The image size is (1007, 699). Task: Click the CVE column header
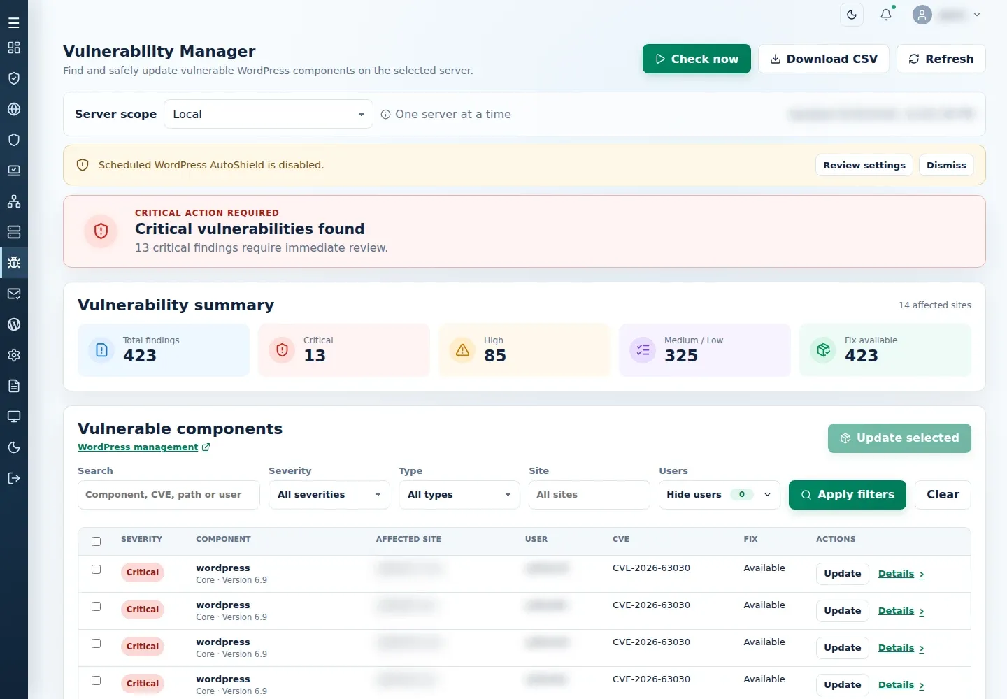(621, 539)
